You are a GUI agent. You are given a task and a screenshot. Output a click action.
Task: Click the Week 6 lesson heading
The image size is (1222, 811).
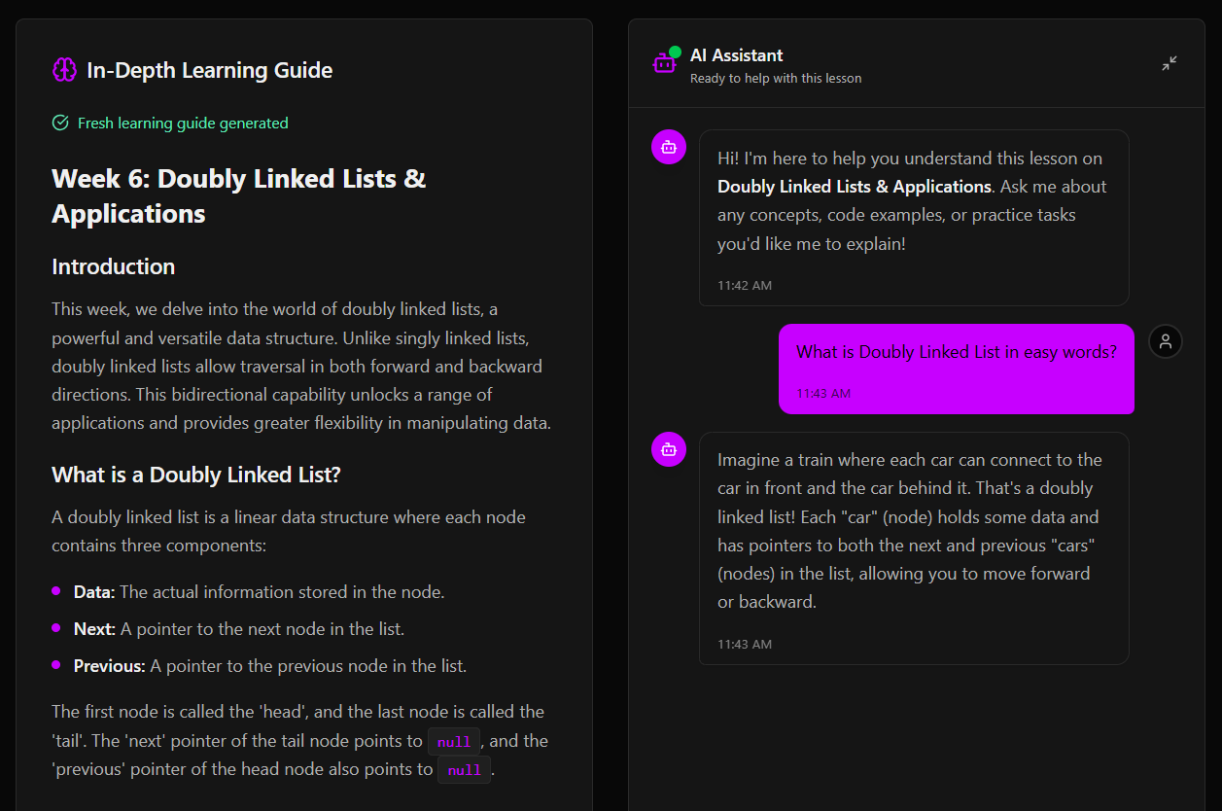coord(239,195)
